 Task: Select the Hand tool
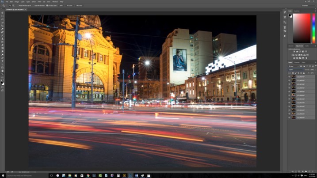pyautogui.click(x=2, y=71)
